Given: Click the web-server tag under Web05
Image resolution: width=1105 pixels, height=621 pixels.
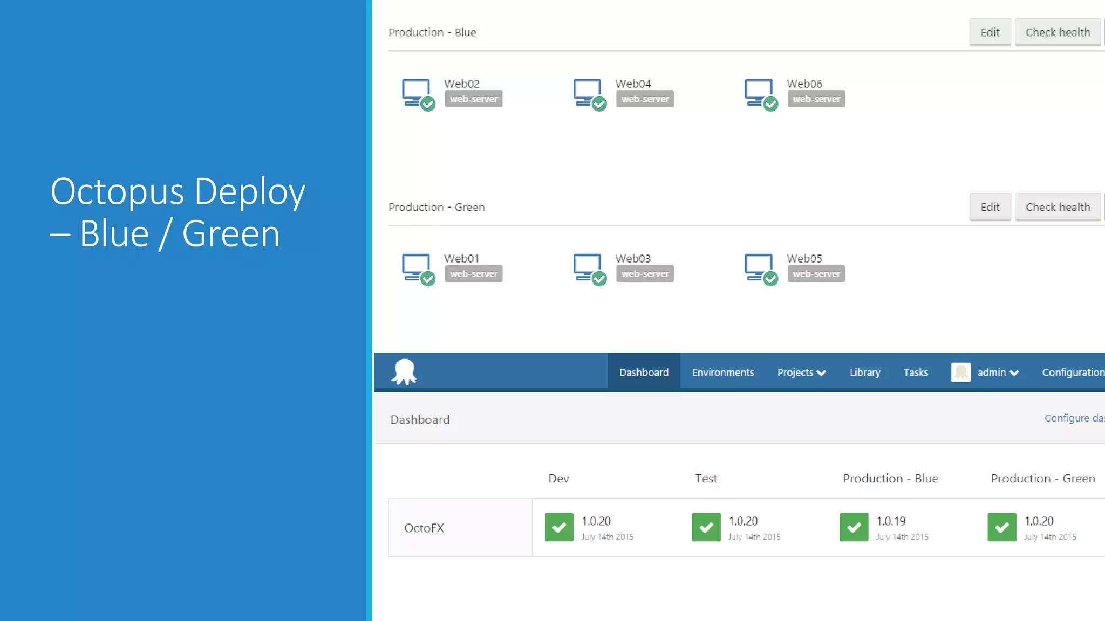Looking at the screenshot, I should coord(816,273).
